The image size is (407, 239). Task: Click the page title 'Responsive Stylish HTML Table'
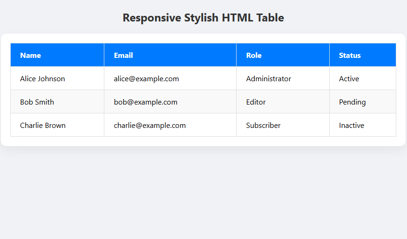(203, 18)
